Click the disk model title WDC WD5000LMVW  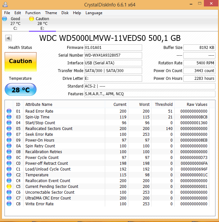tap(110, 38)
